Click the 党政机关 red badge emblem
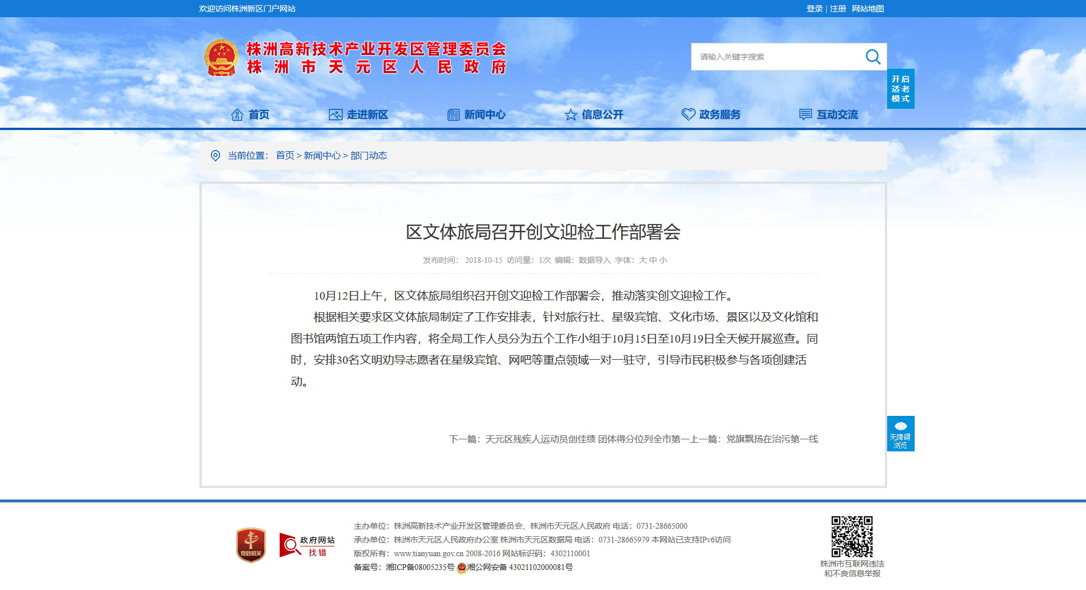 click(x=251, y=545)
